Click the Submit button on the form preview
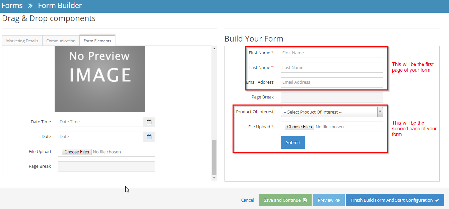449x209 pixels. 293,142
